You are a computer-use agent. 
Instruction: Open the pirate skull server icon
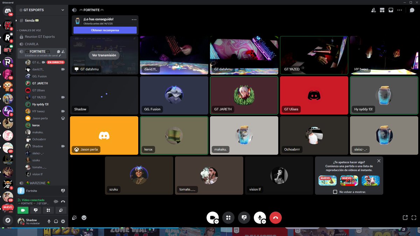(8, 184)
